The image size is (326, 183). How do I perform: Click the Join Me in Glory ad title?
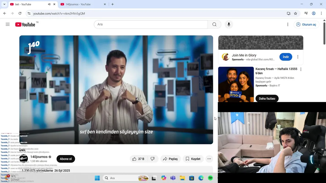click(x=244, y=55)
